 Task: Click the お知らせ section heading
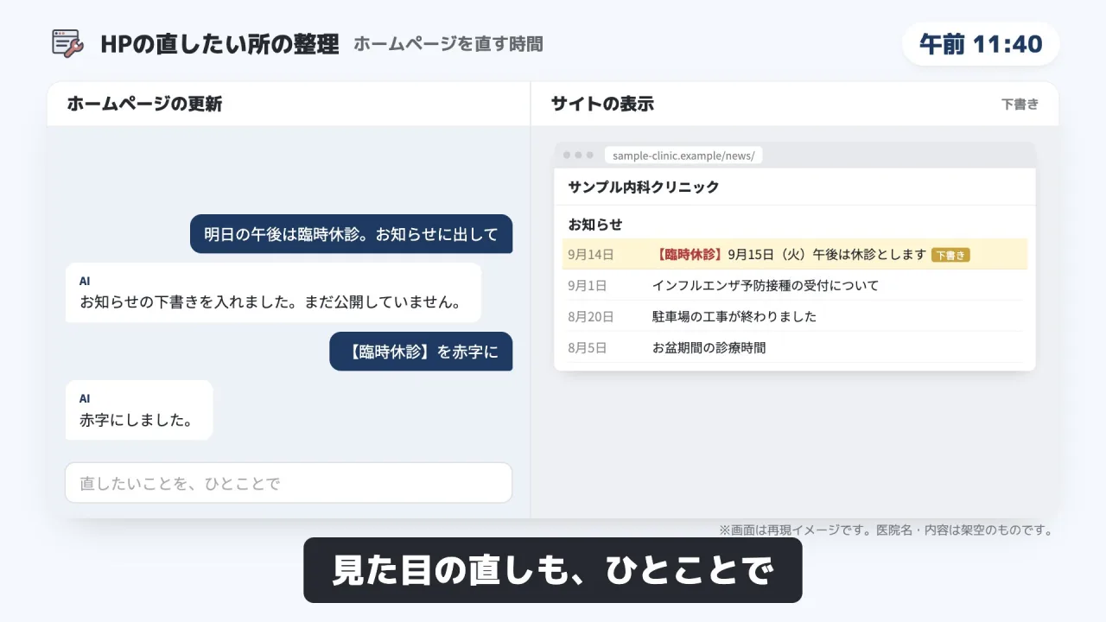coord(595,224)
